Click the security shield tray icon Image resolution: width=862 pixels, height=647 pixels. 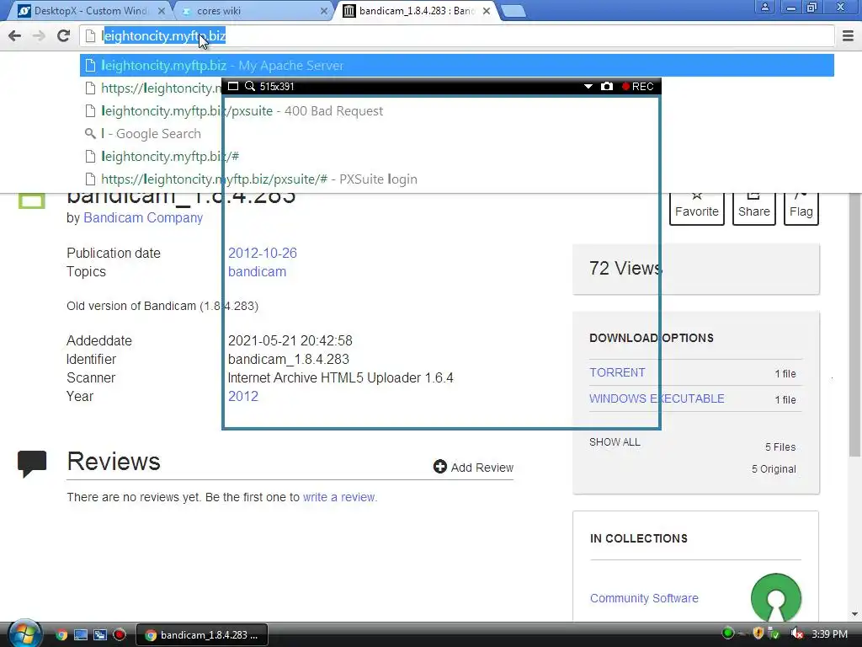click(x=758, y=634)
